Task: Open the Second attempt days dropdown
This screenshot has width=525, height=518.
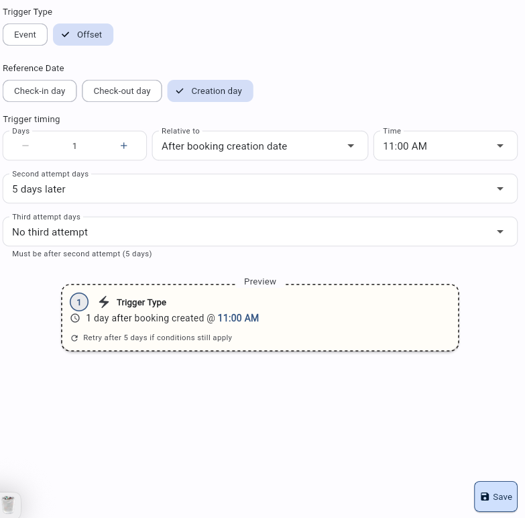Action: [x=259, y=189]
